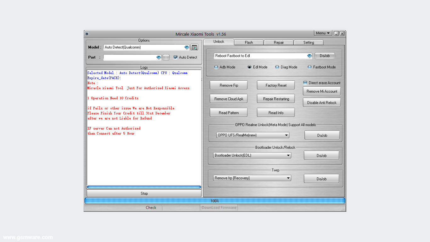Click the 100% progress bar

tap(215, 201)
